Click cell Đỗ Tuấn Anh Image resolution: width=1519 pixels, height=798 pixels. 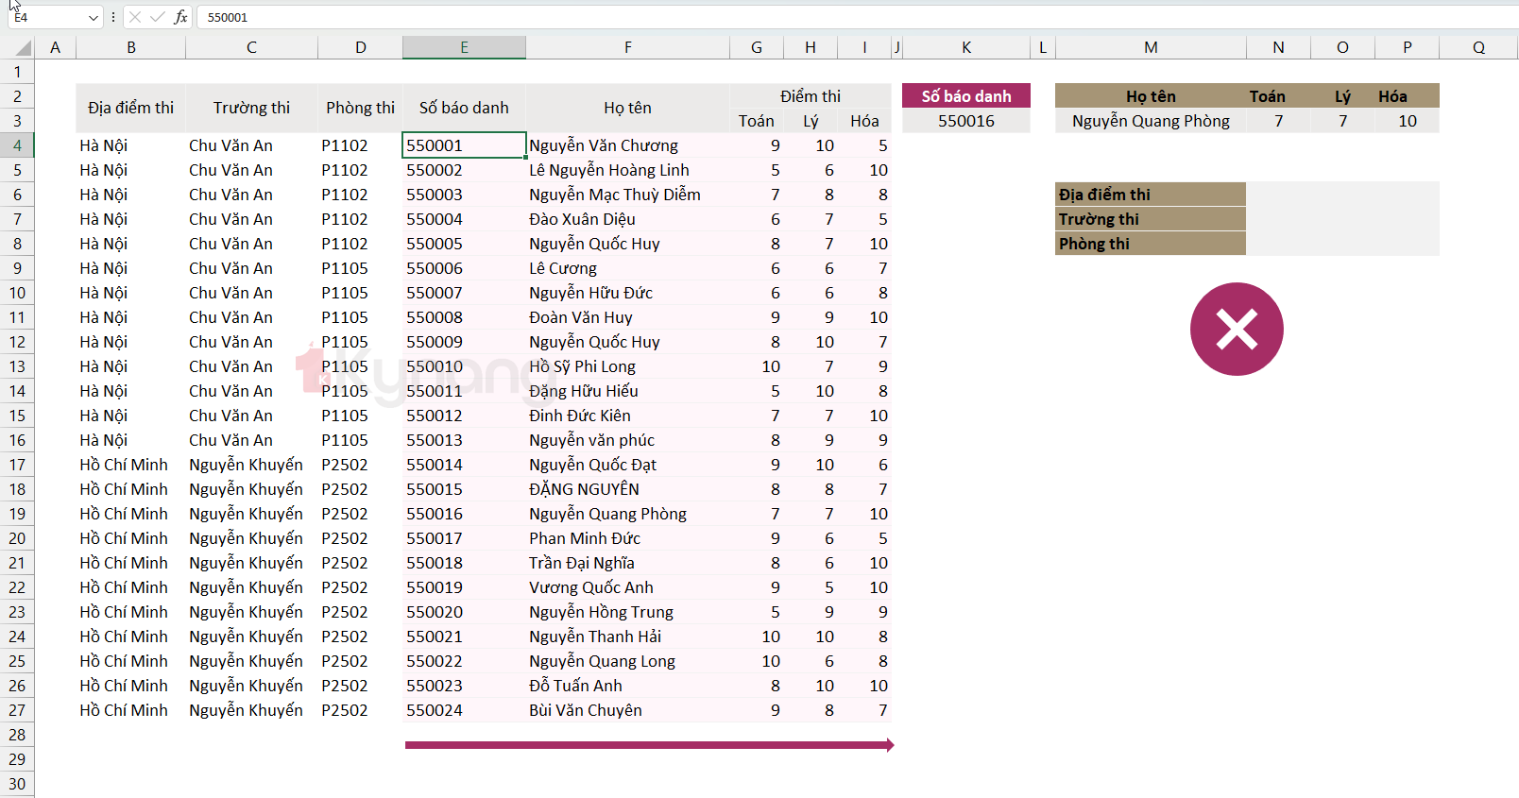(627, 686)
